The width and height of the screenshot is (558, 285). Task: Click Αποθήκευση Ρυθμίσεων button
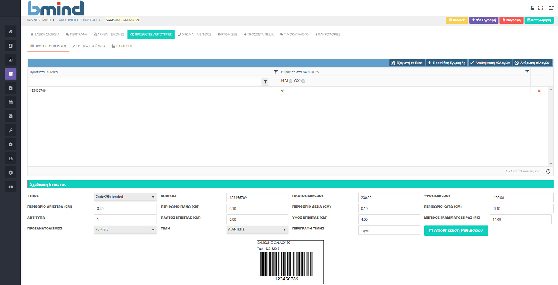456,231
